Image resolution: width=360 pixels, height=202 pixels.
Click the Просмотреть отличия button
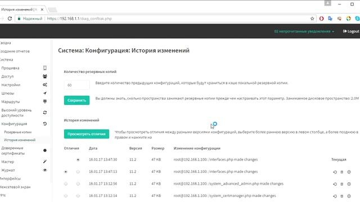pyautogui.click(x=87, y=134)
